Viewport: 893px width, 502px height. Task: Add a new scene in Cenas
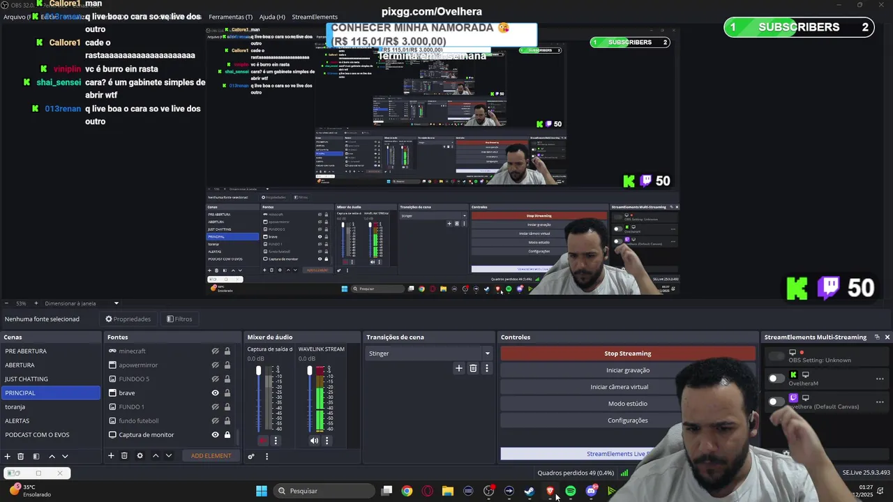[8, 456]
